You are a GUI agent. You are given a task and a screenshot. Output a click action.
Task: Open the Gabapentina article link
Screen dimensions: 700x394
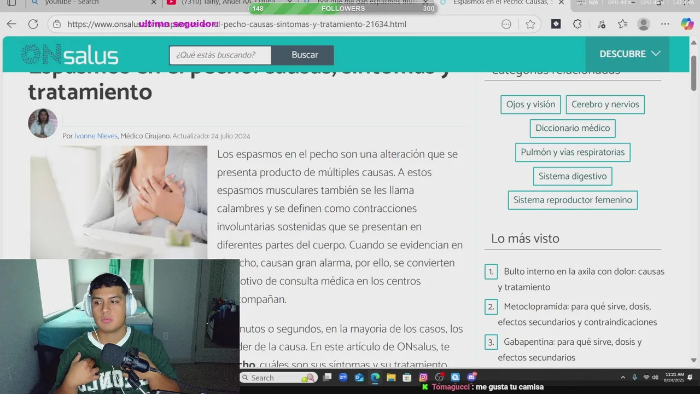click(x=569, y=350)
